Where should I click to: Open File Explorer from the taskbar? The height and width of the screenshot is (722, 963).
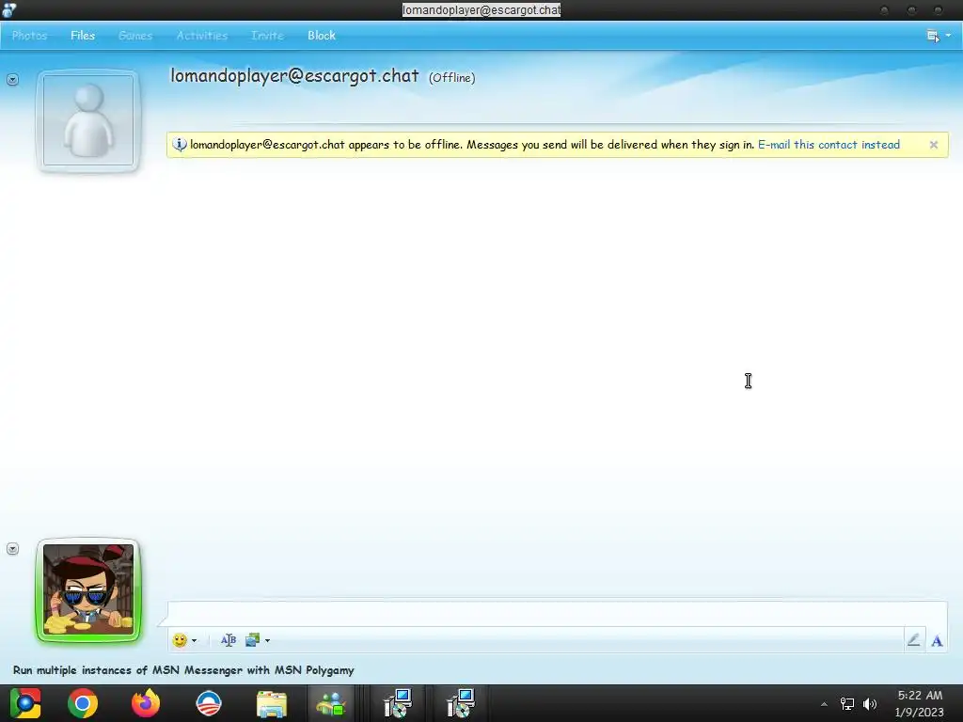click(272, 704)
